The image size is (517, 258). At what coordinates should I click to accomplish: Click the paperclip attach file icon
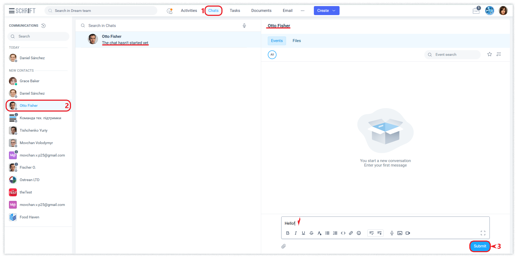pyautogui.click(x=283, y=246)
